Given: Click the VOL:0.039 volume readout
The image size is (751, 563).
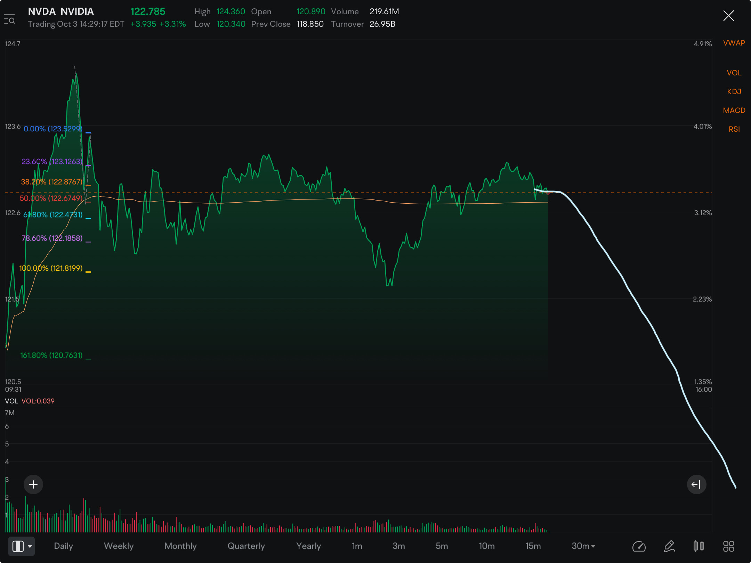Looking at the screenshot, I should (x=38, y=401).
